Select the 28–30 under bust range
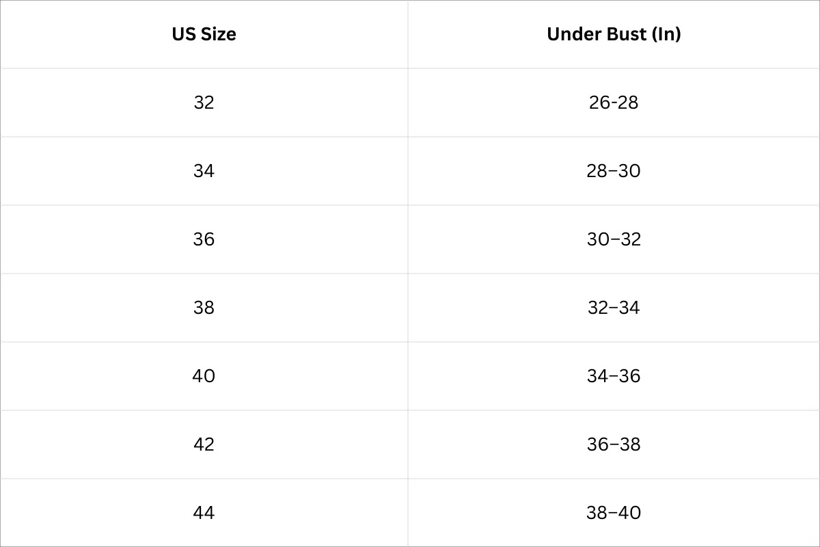The width and height of the screenshot is (820, 547). point(614,171)
